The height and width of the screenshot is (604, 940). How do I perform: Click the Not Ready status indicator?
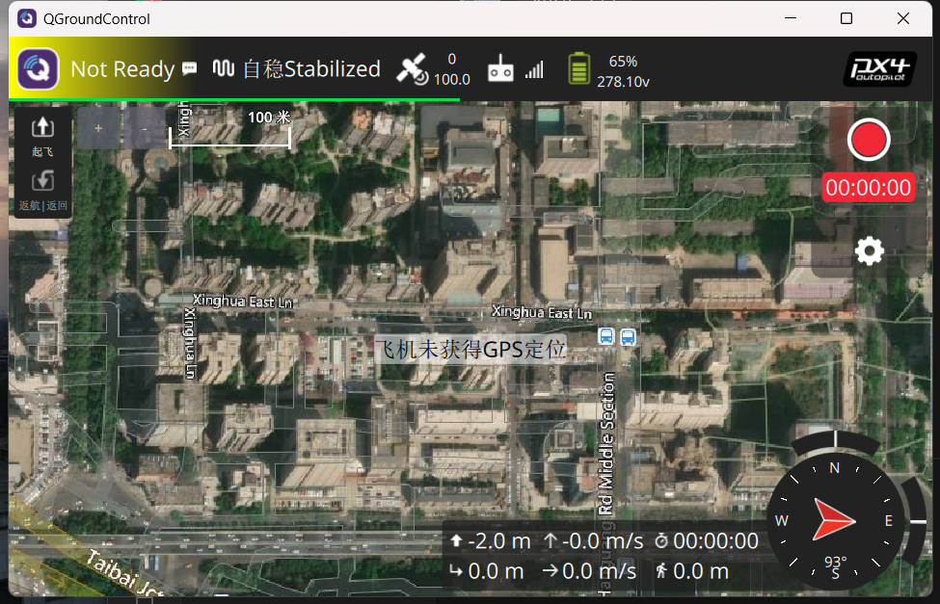click(122, 69)
